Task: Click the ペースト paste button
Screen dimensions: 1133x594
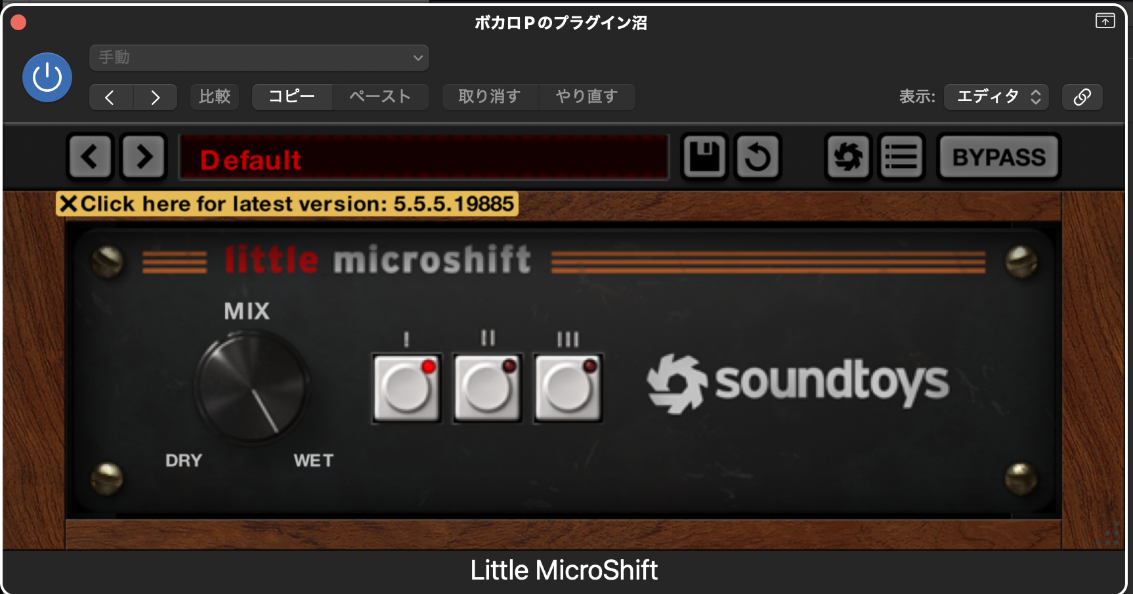Action: click(x=380, y=97)
